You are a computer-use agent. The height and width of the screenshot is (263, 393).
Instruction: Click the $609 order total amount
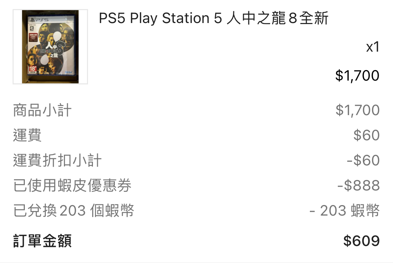click(x=361, y=241)
